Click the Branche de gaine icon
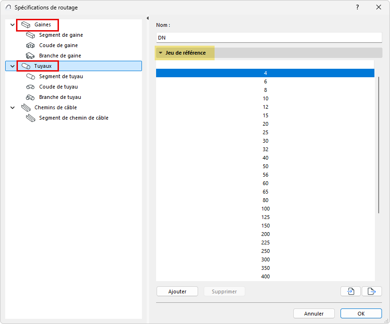 (x=30, y=56)
